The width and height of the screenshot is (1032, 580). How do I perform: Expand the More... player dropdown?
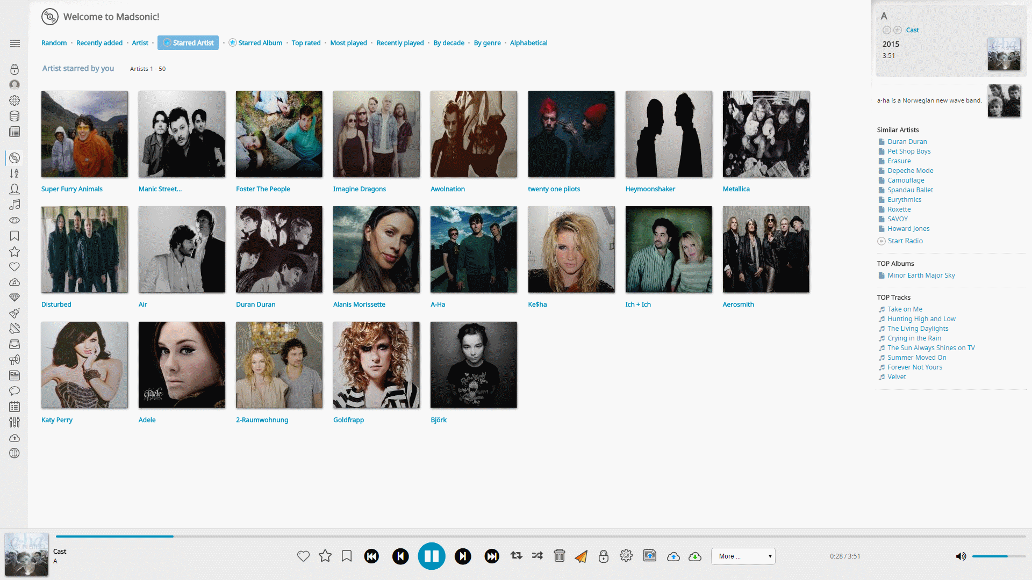[x=743, y=556]
